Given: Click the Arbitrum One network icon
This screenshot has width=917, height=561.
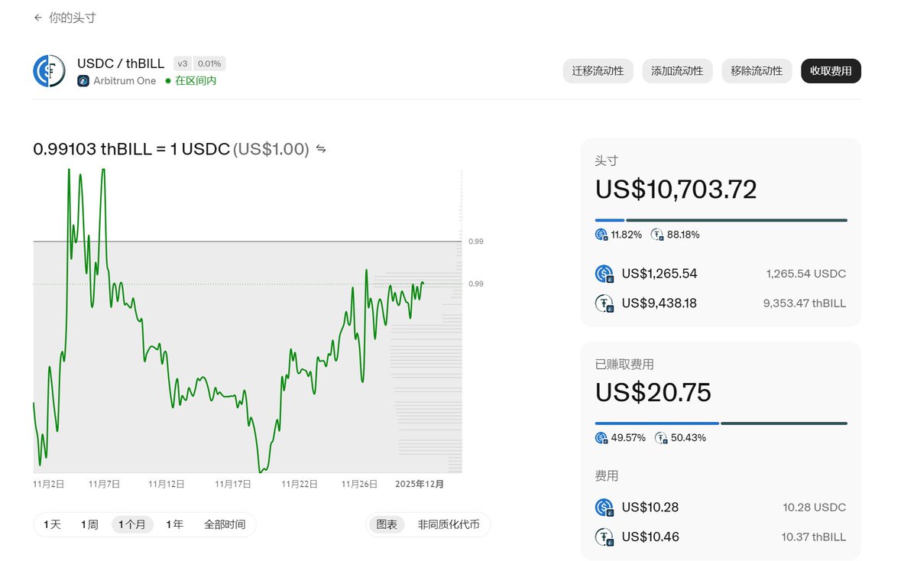Looking at the screenshot, I should (83, 81).
